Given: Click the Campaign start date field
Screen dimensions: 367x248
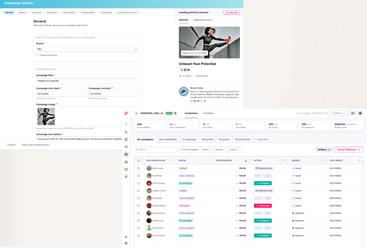Looking at the screenshot, I should click(x=61, y=94).
